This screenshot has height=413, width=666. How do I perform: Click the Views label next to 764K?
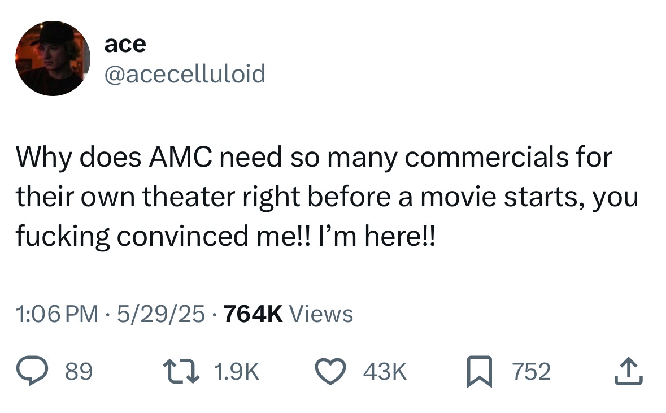(320, 314)
